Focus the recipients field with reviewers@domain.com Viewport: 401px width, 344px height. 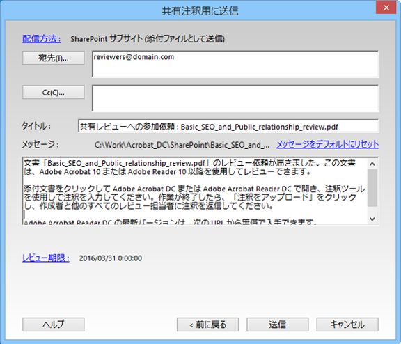(235, 64)
